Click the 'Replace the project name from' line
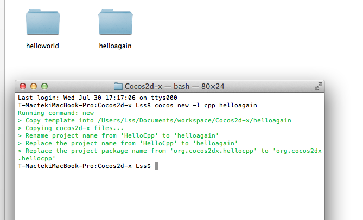Image resolution: width=363 pixels, height=220 pixels. [128, 143]
